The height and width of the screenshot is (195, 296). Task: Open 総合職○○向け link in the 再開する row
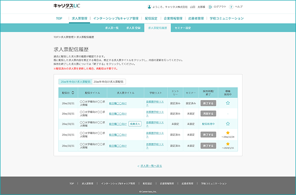tap(118, 114)
